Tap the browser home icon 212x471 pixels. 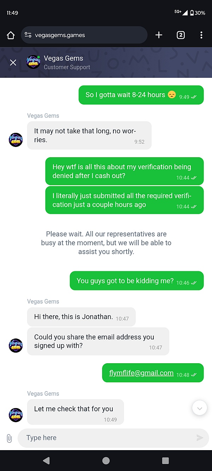(x=11, y=35)
